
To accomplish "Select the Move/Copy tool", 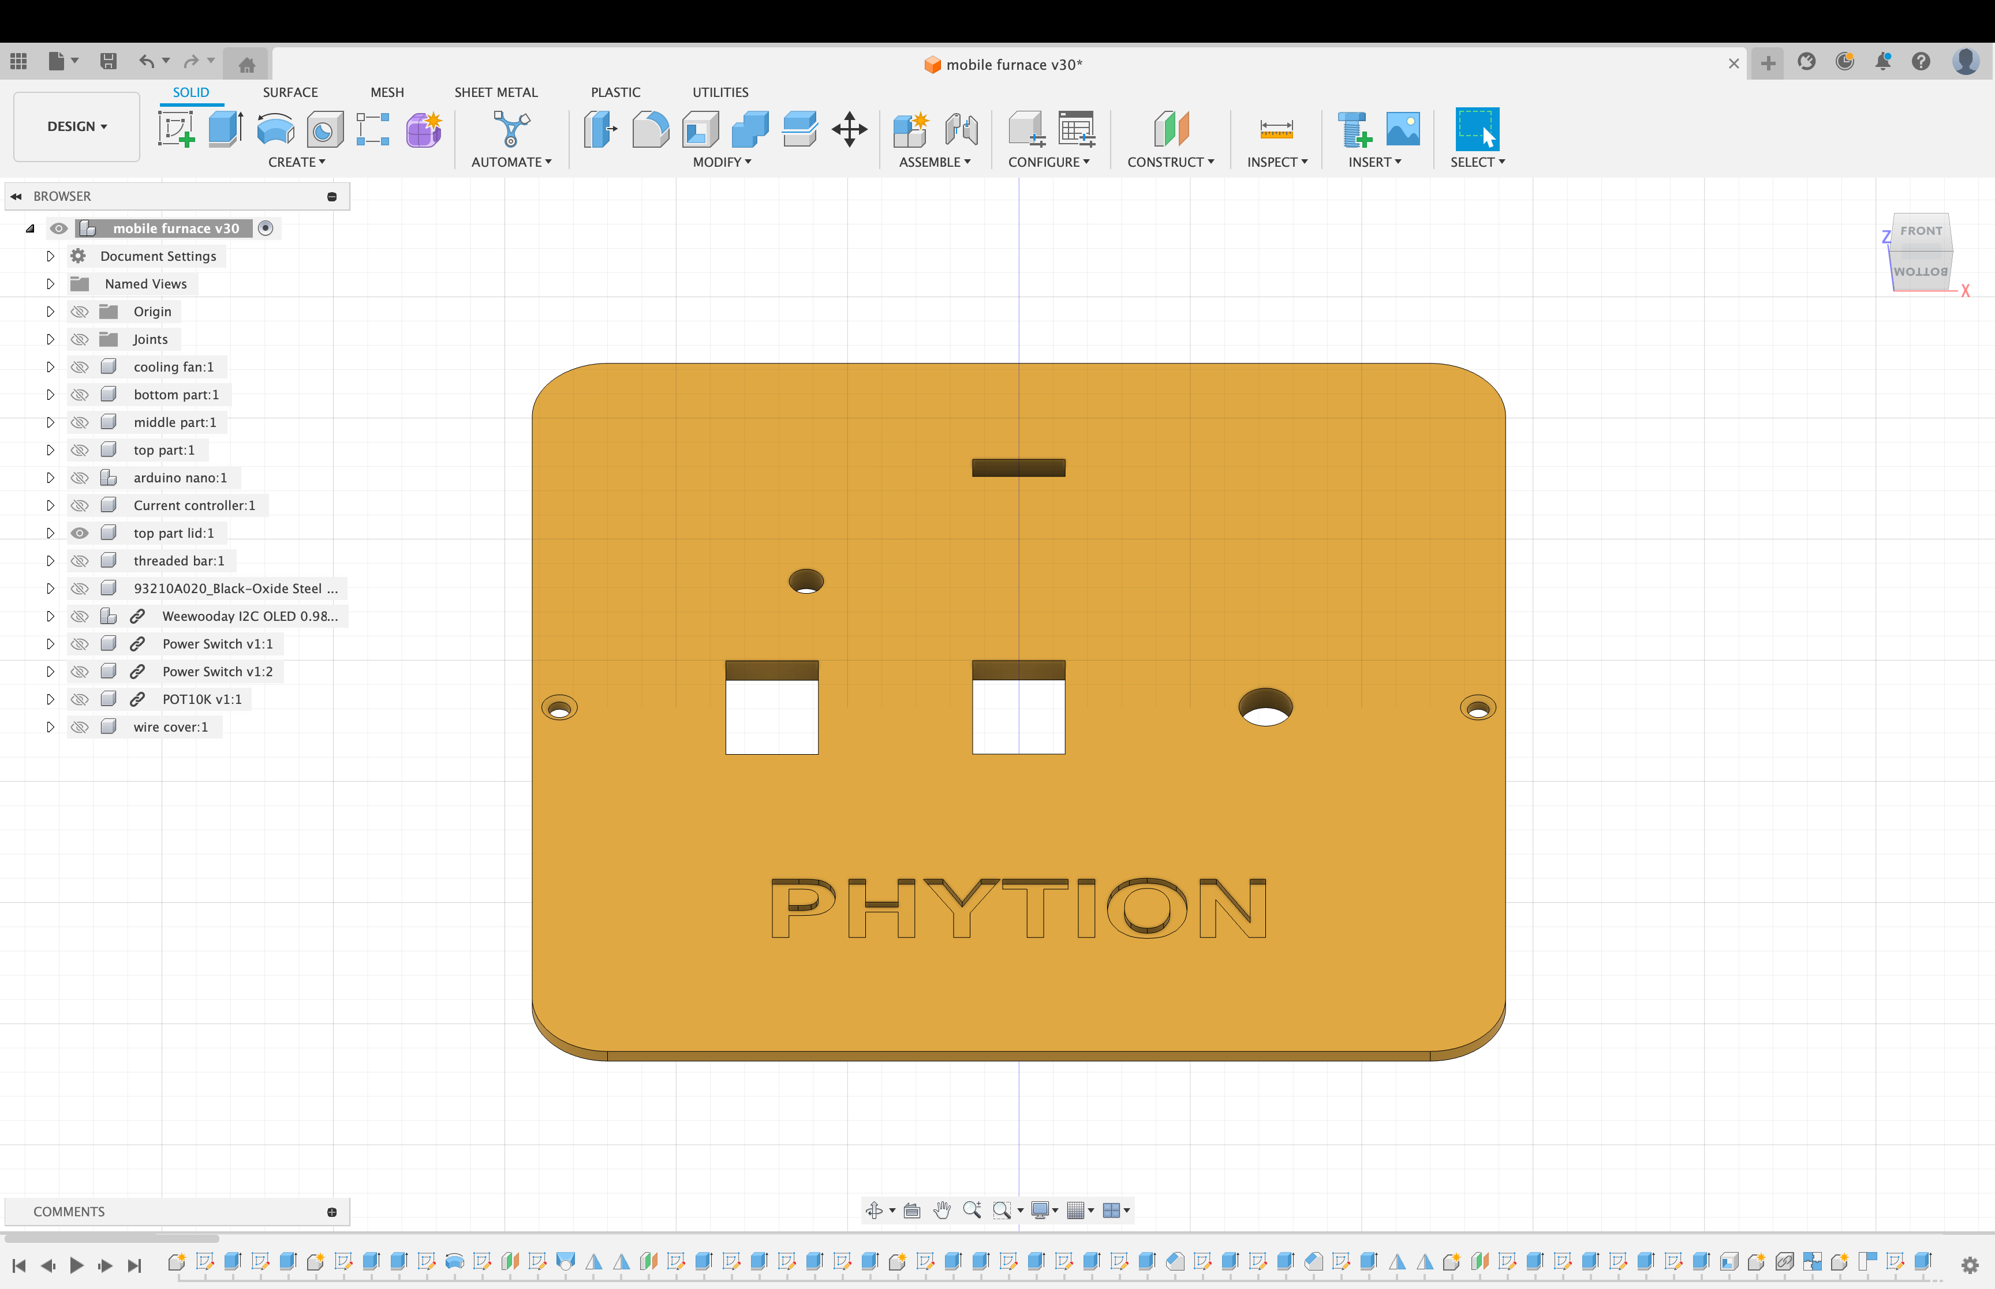I will 850,130.
